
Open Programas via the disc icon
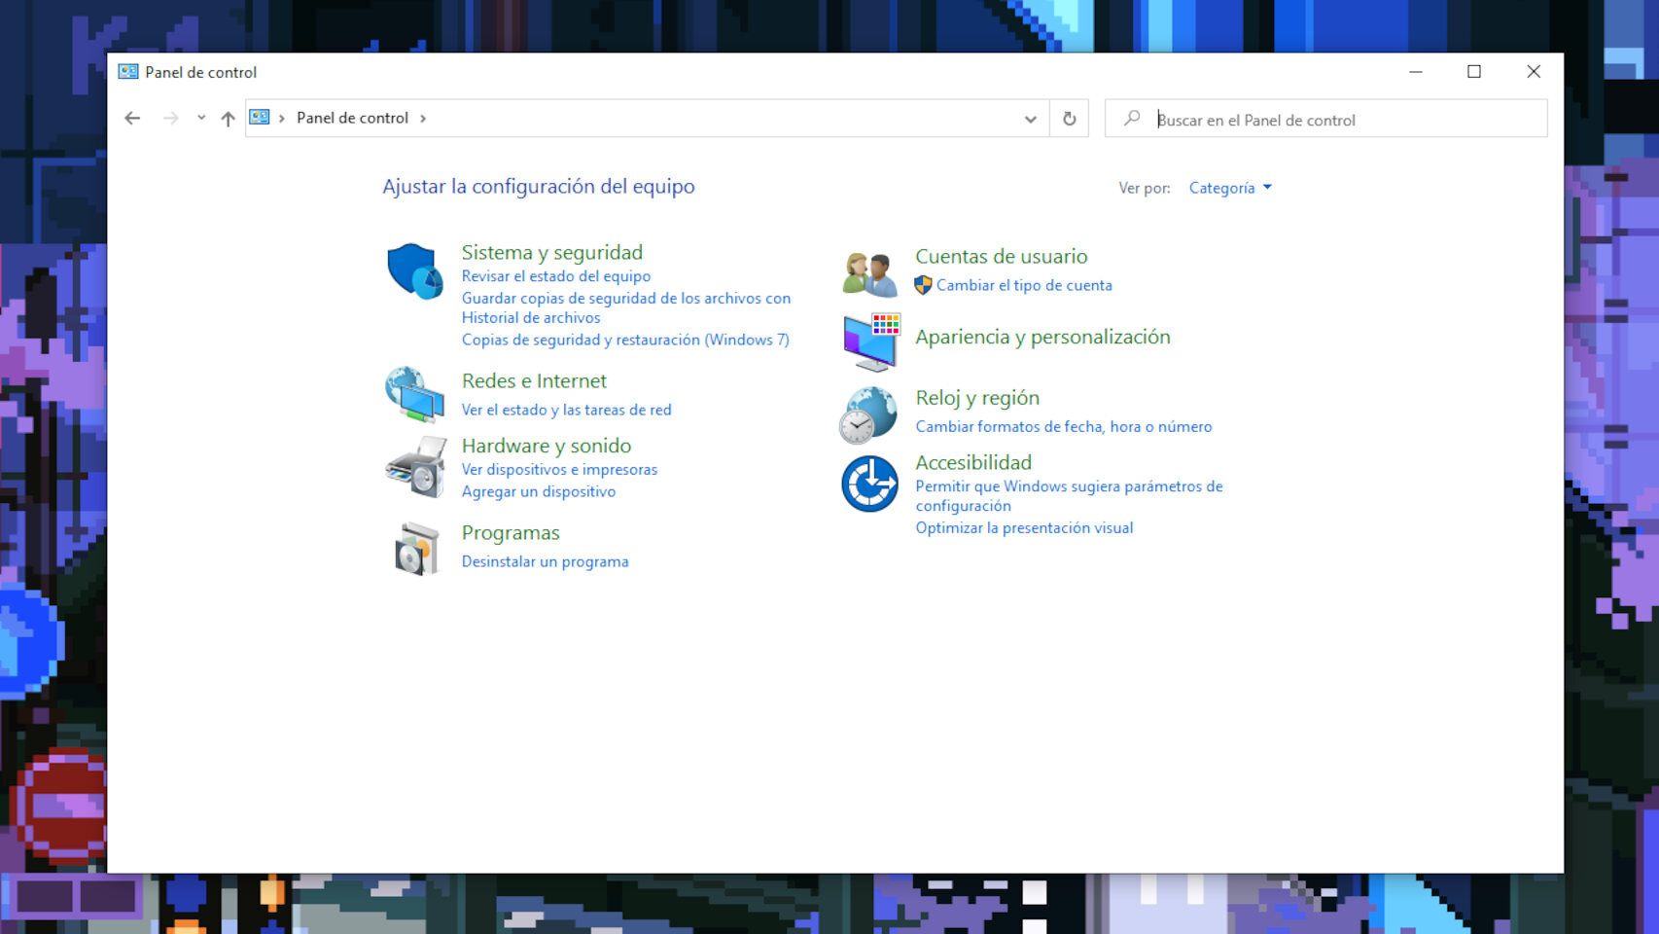(415, 547)
